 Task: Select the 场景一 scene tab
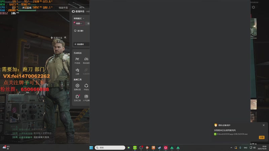[79, 23]
